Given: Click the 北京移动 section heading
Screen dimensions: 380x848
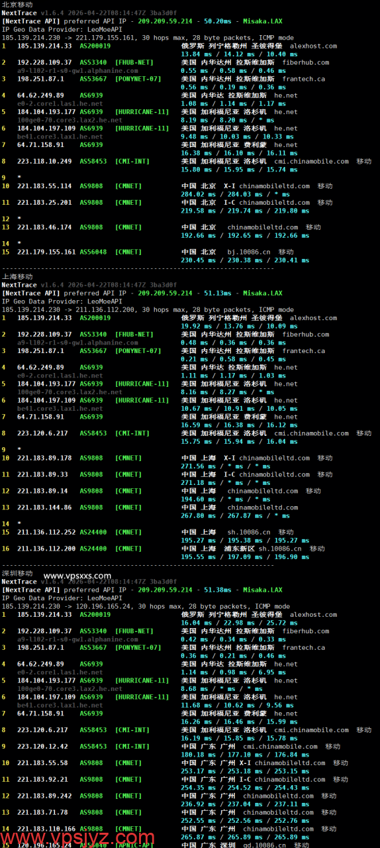Looking at the screenshot, I should point(17,5).
